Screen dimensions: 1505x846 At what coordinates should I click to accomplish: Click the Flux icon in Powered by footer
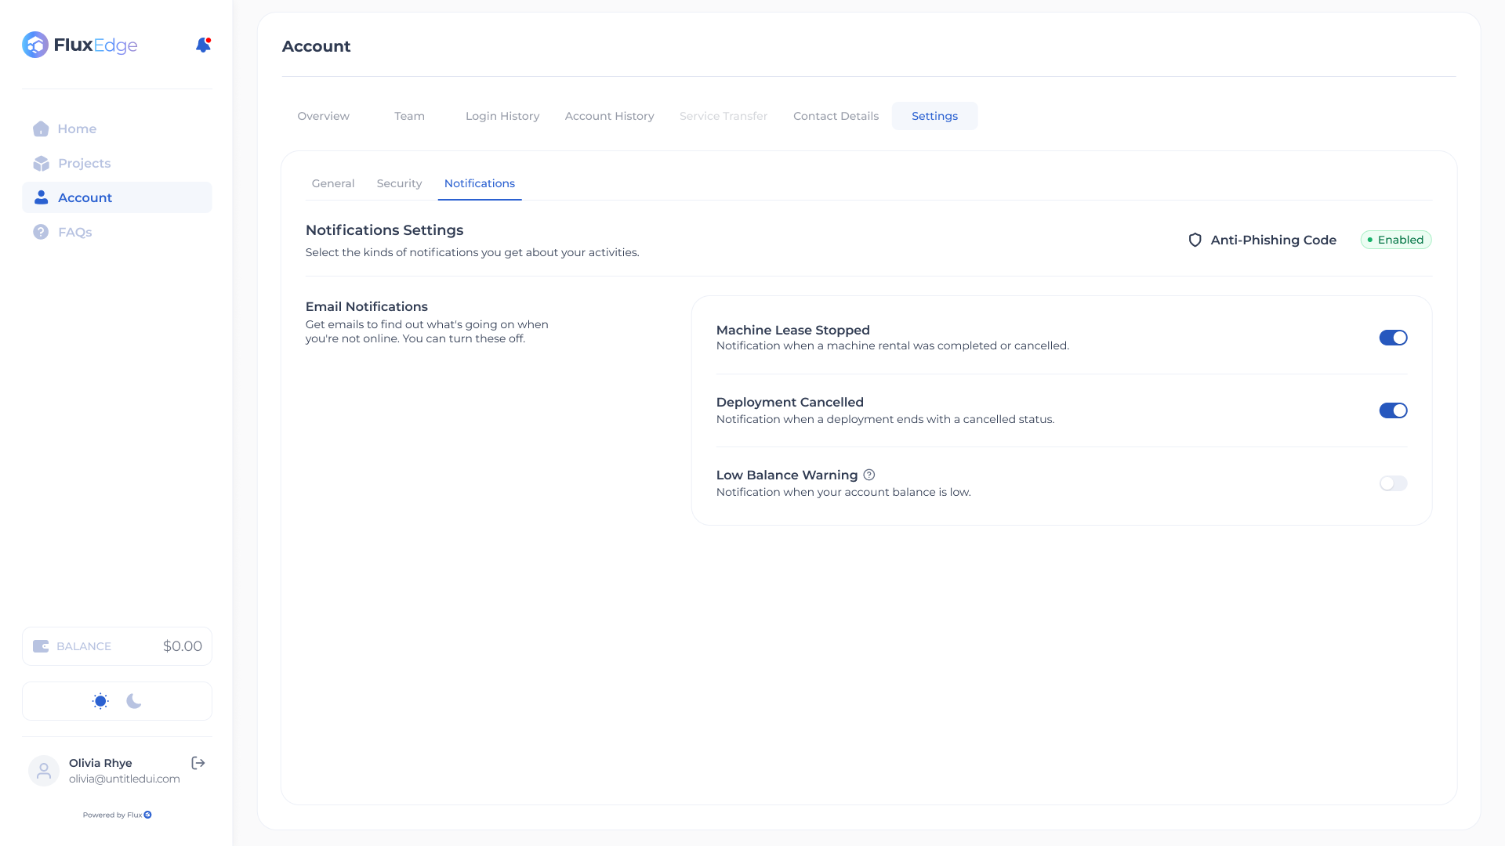pyautogui.click(x=148, y=815)
